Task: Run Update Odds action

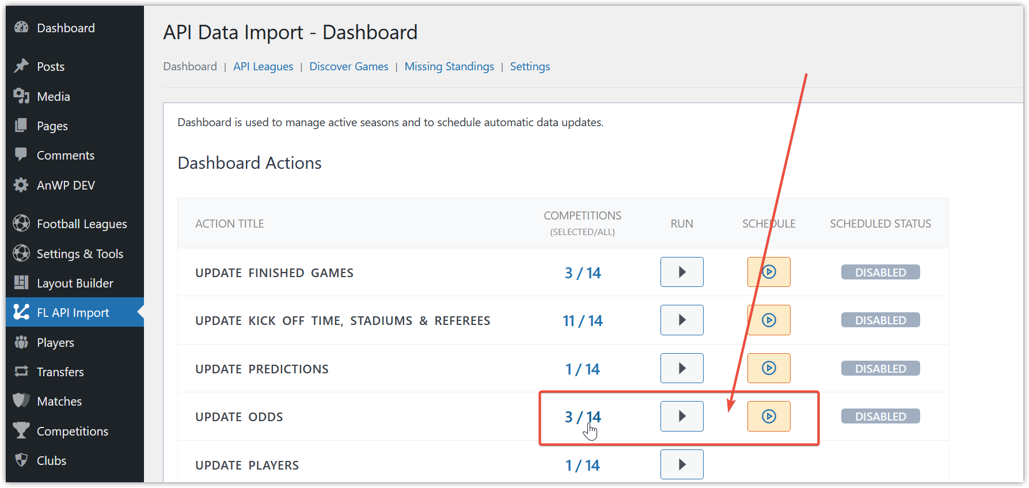Action: 682,416
